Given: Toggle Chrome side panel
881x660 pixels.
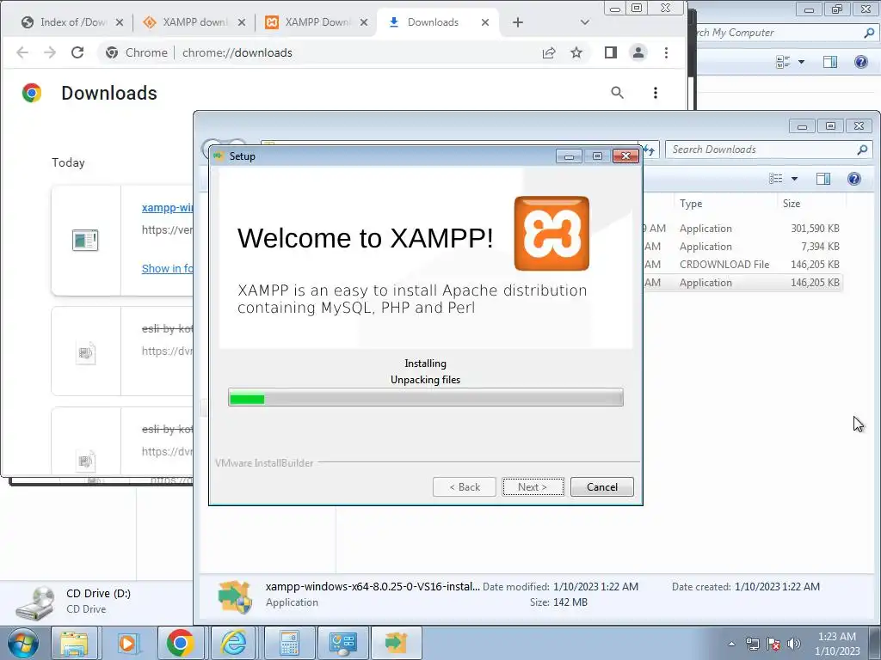Looking at the screenshot, I should tap(611, 52).
